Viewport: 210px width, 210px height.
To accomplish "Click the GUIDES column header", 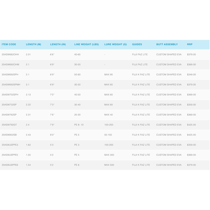I will click(137, 44).
